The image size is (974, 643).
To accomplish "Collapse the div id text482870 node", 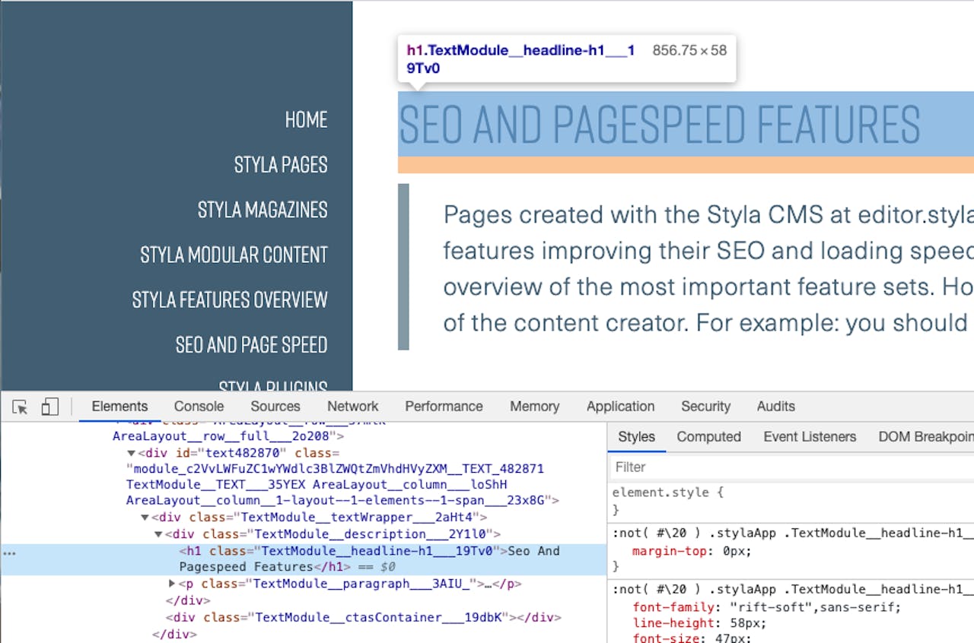I will 131,454.
